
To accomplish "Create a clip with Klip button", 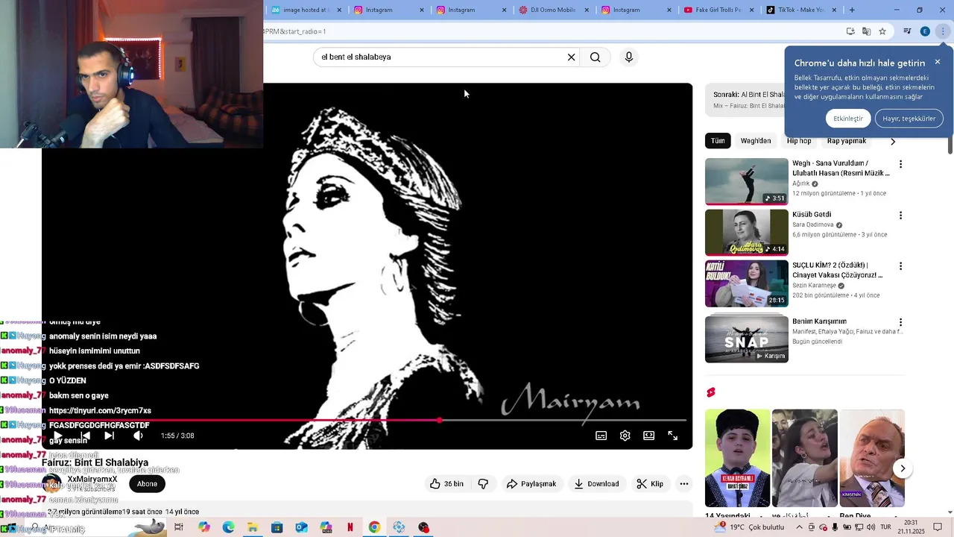I will [650, 484].
